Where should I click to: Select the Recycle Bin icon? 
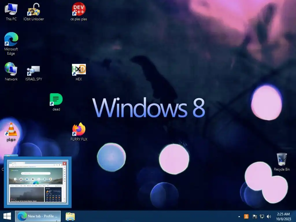tap(282, 162)
